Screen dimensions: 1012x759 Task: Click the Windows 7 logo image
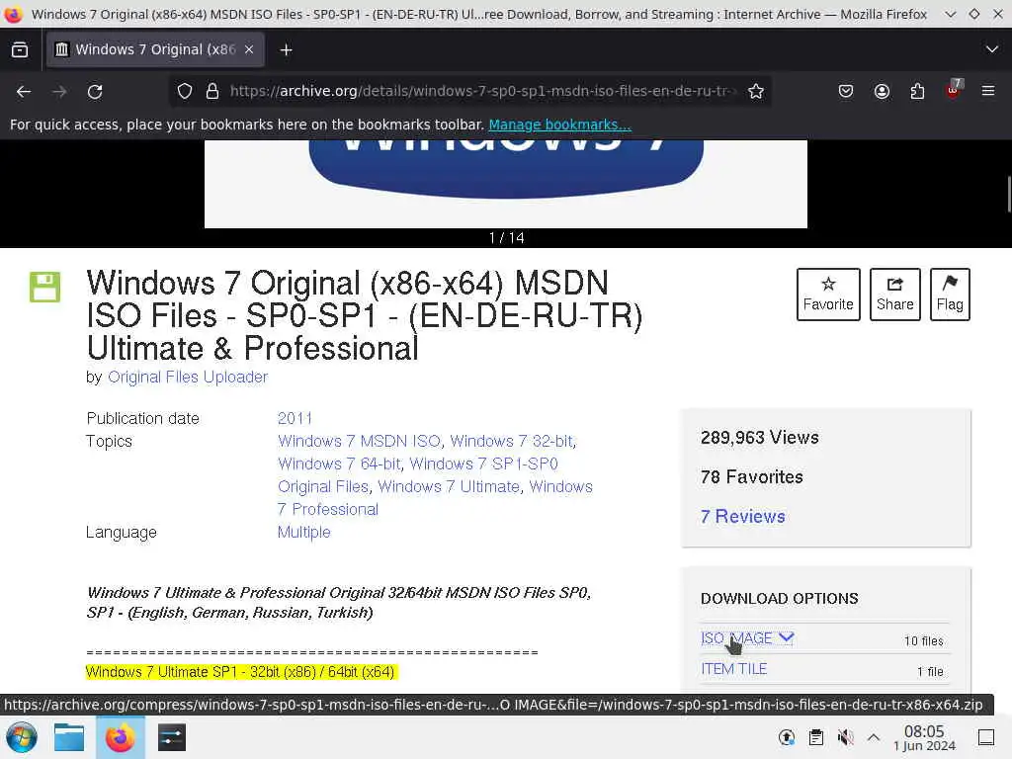[x=506, y=183]
